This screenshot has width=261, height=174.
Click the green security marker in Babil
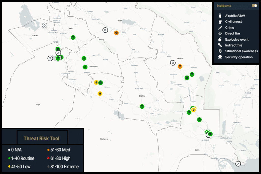click(x=73, y=38)
